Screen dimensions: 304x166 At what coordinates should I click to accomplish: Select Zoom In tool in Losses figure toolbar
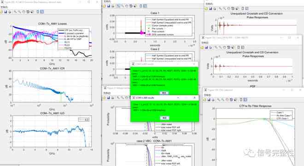point(15,12)
